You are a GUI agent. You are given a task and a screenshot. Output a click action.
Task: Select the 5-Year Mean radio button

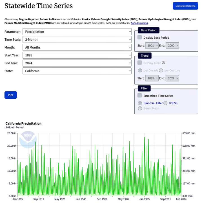[x=140, y=108]
